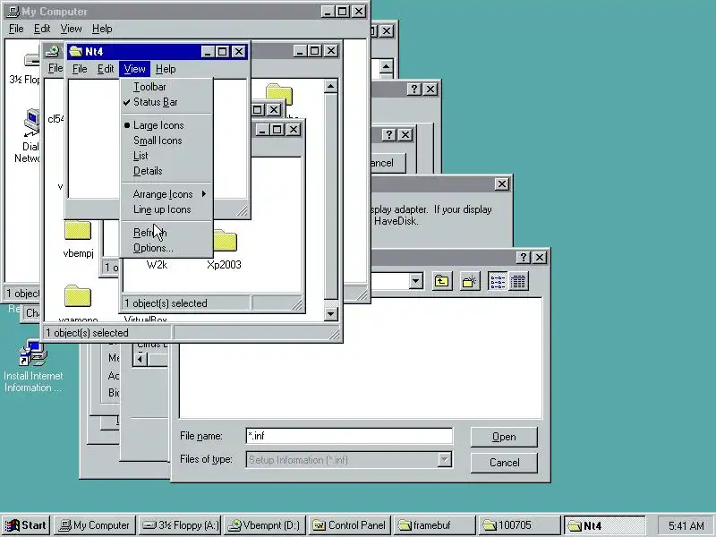Viewport: 716px width, 537px height.
Task: Open View menu in My Computer window
Action: [71, 29]
